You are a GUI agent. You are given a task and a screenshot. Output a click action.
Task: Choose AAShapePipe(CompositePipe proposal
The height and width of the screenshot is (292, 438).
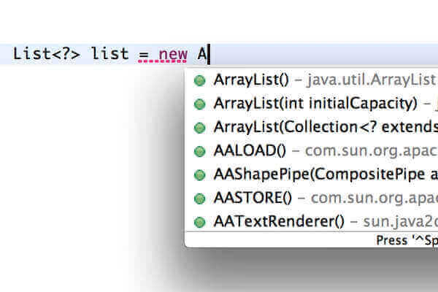[312, 174]
